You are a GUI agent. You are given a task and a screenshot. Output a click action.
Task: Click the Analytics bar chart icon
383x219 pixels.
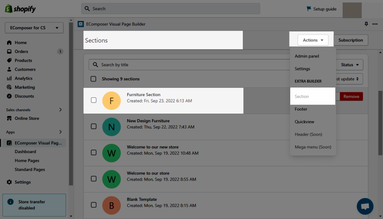[9, 78]
